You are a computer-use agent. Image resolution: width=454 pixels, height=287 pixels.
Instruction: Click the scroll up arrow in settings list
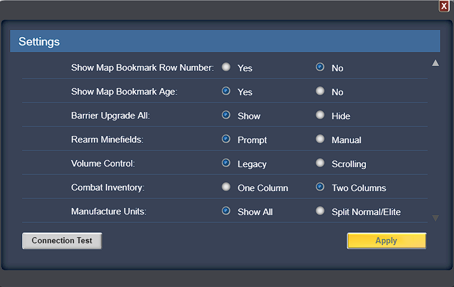tap(435, 63)
